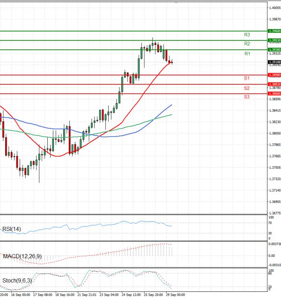Click the 16 Sep 00:00 time label
This screenshot has width=281, height=298.
20,295
